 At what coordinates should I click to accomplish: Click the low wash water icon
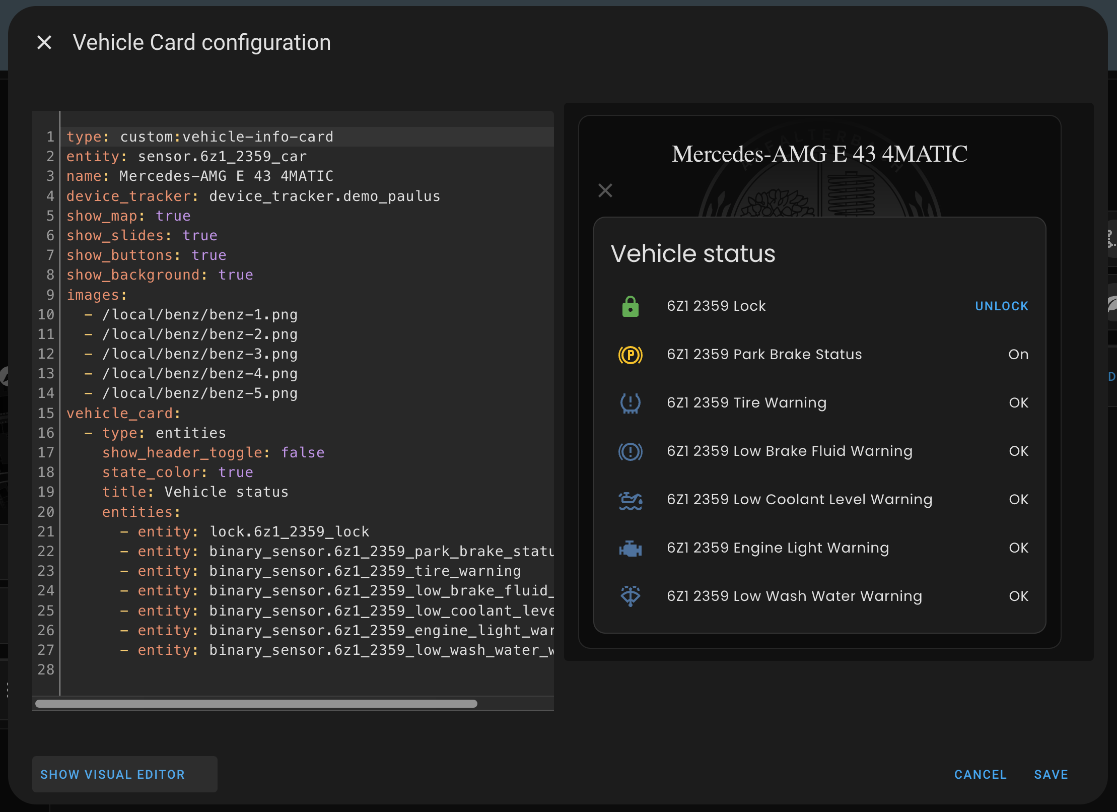pyautogui.click(x=630, y=596)
